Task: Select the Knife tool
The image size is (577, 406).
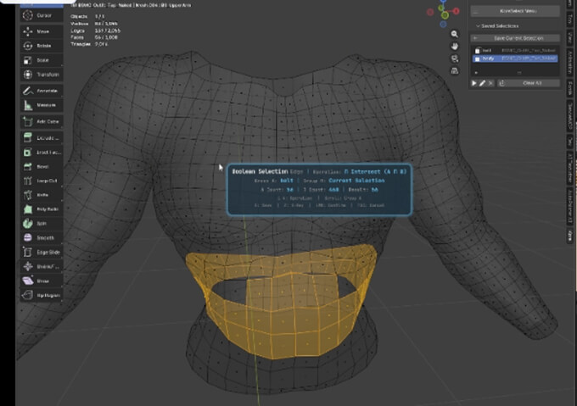Action: [36, 194]
